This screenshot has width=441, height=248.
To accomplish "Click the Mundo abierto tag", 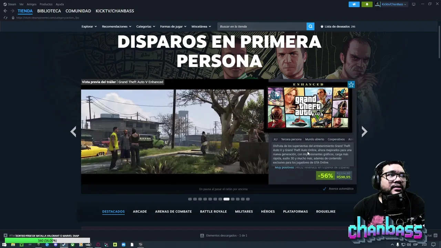I will pos(315,139).
